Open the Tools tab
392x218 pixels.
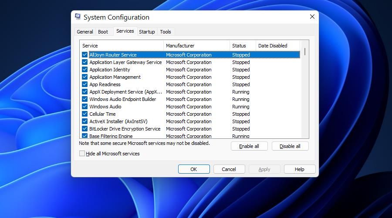point(166,32)
